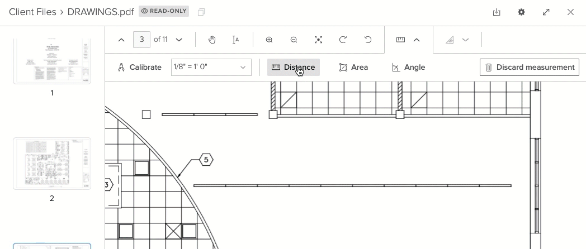586x249 pixels.
Task: Select the text selection tool
Action: pos(235,40)
